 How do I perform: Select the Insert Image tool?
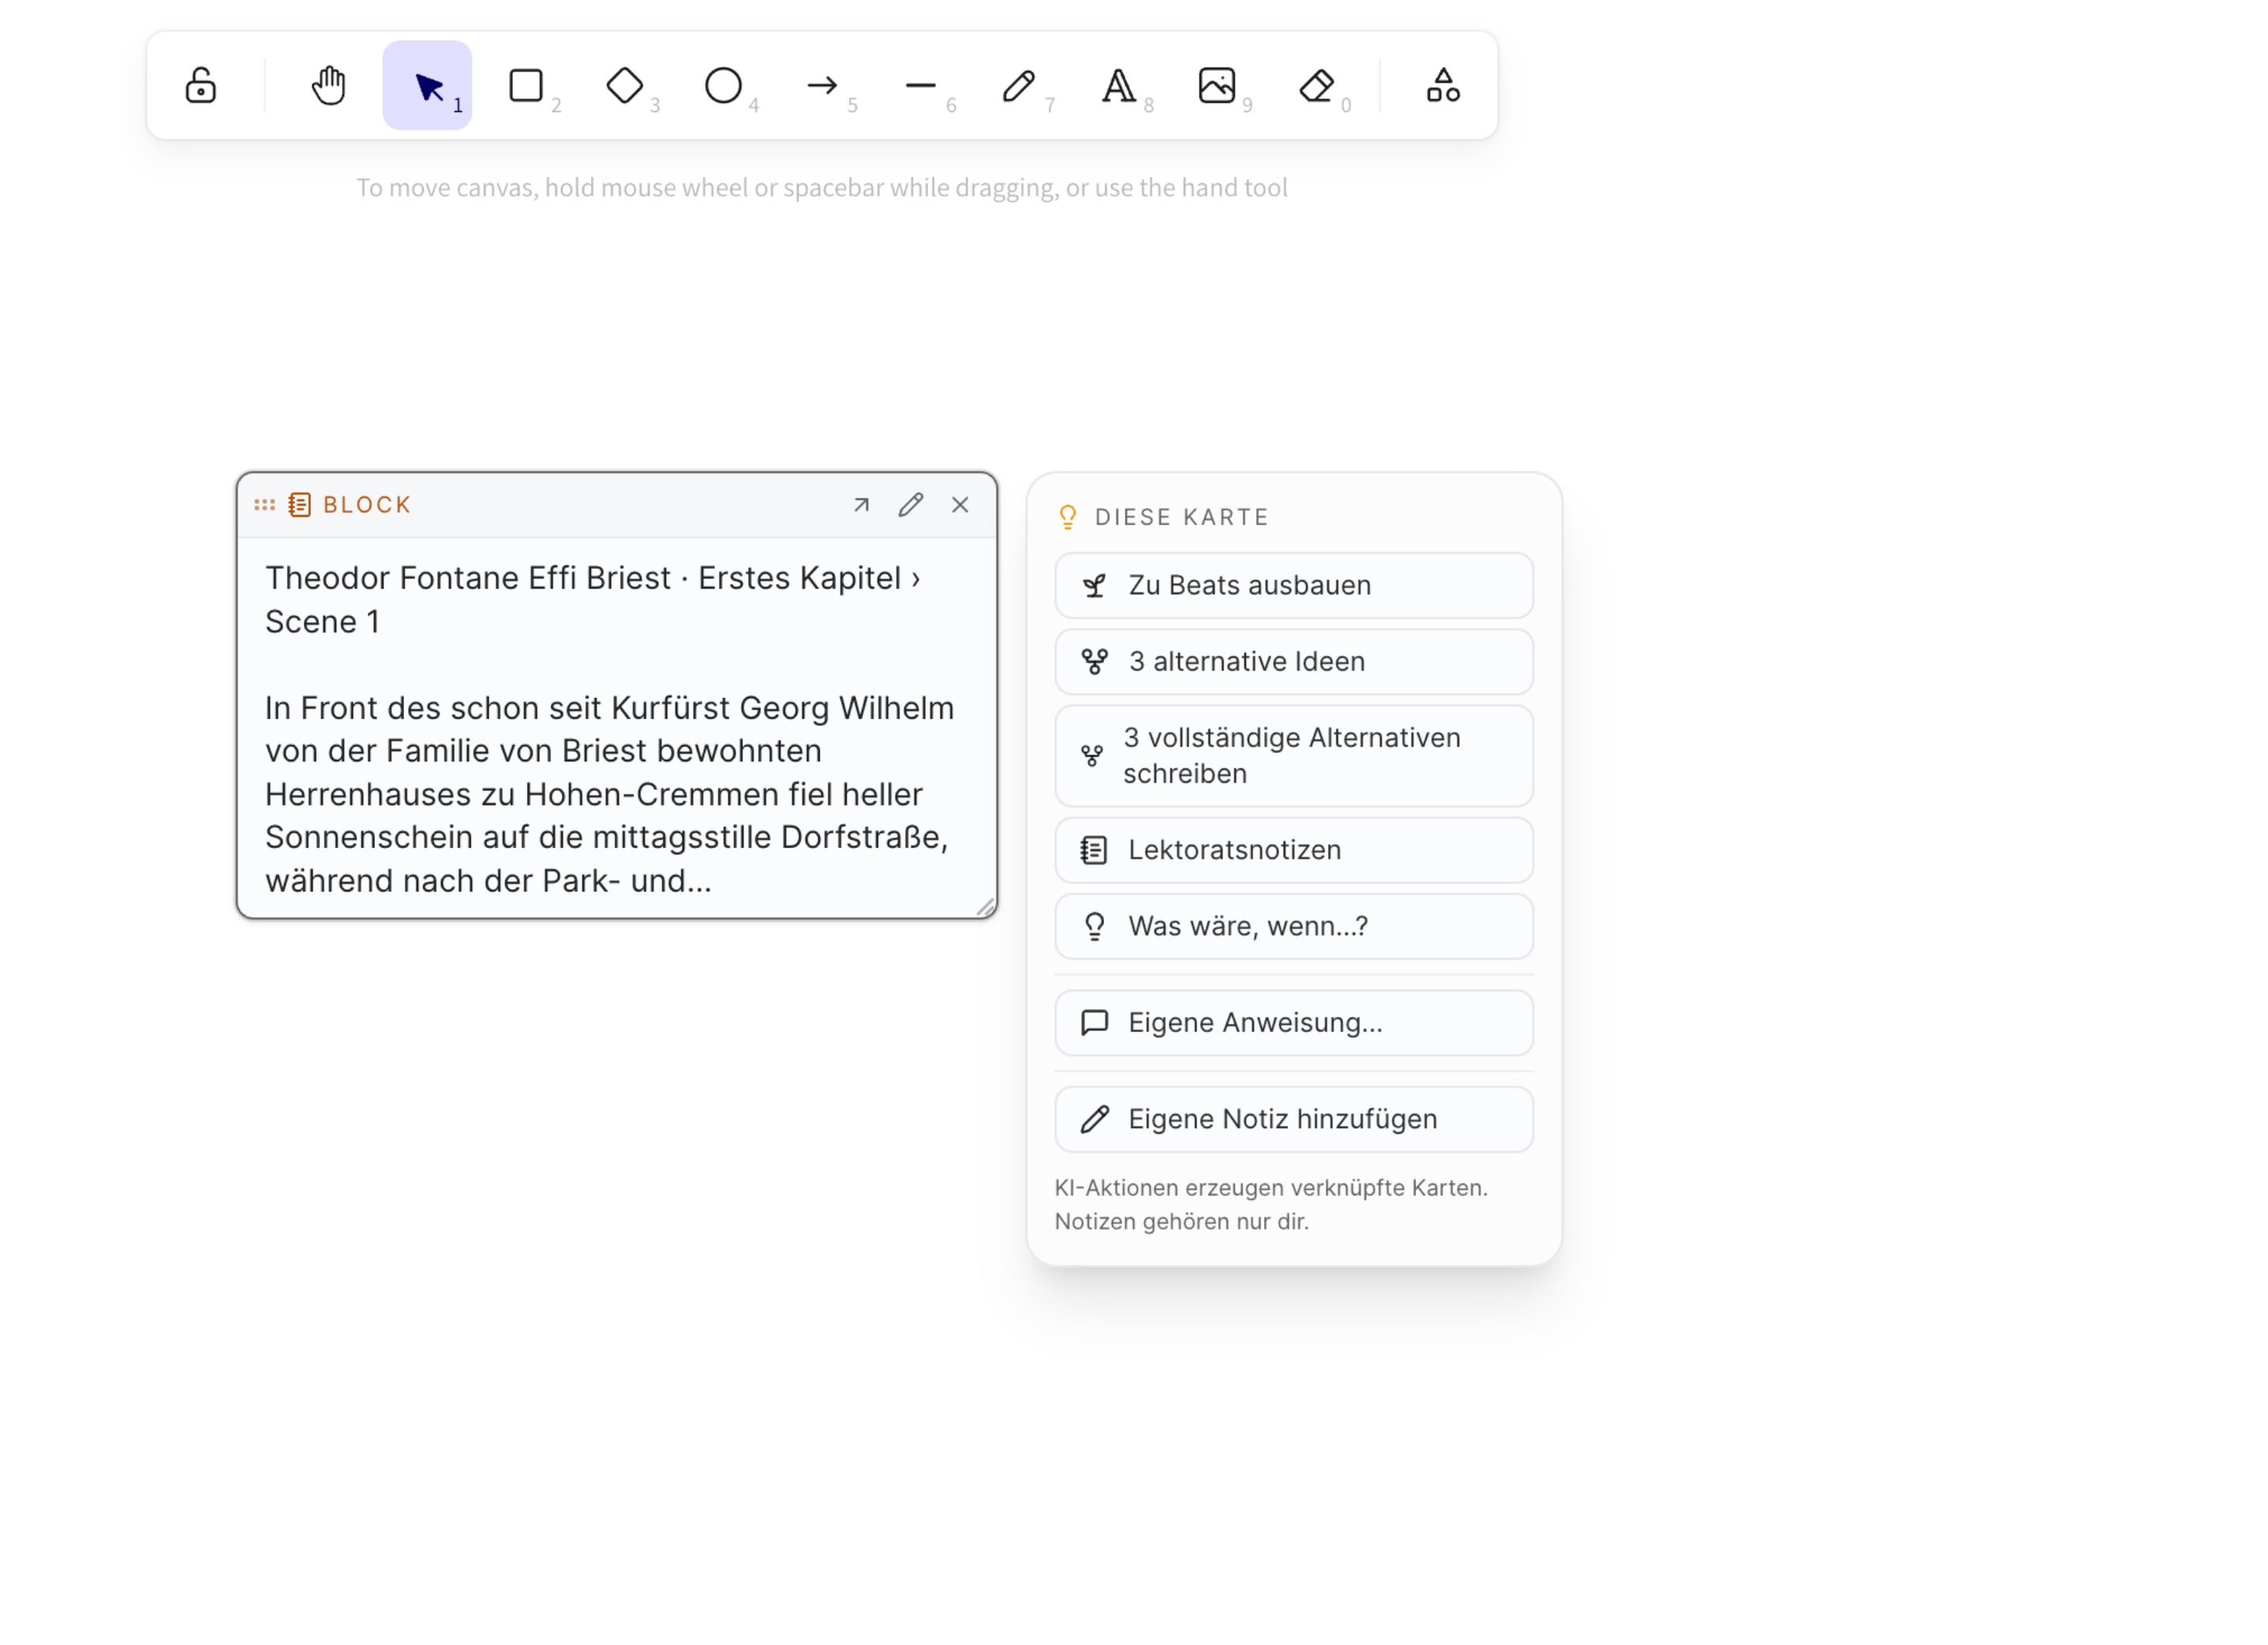(x=1216, y=85)
